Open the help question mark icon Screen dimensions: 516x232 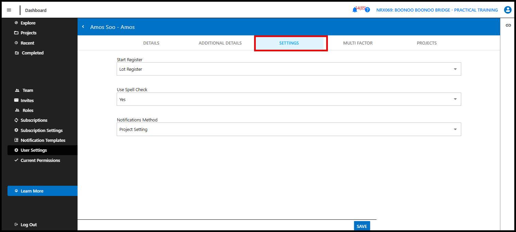tap(367, 10)
